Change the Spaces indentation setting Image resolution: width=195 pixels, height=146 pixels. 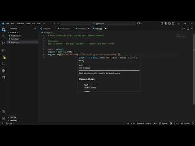click(x=140, y=123)
